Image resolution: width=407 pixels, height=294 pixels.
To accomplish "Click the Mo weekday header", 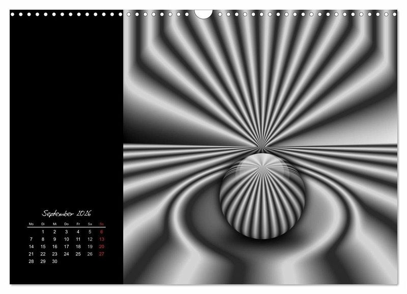I will (31, 224).
